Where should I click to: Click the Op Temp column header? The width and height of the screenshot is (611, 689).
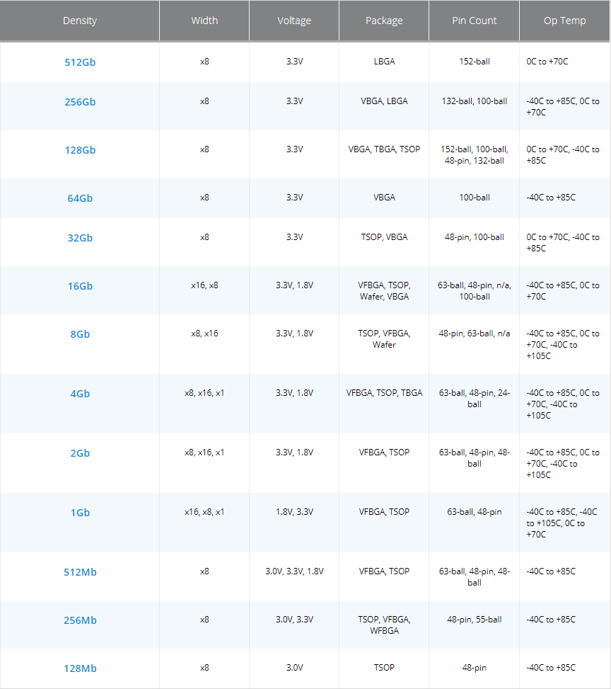[564, 21]
